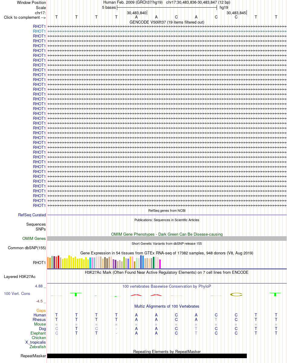The height and width of the screenshot is (363, 287).
Task: Open the Publications: Sequences in Scientific Articles title
Action: pyautogui.click(x=167, y=220)
